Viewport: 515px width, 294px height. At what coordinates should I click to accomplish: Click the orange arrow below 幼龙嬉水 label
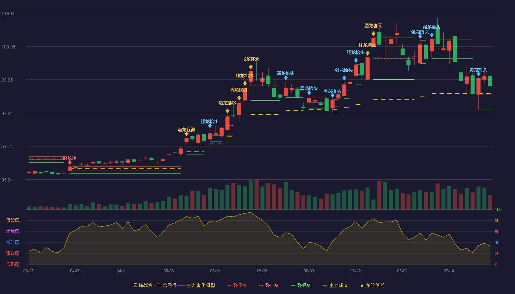coord(227,111)
